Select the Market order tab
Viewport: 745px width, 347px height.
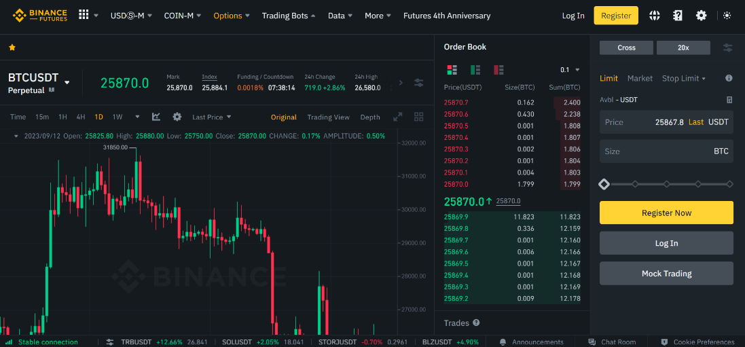pyautogui.click(x=640, y=79)
